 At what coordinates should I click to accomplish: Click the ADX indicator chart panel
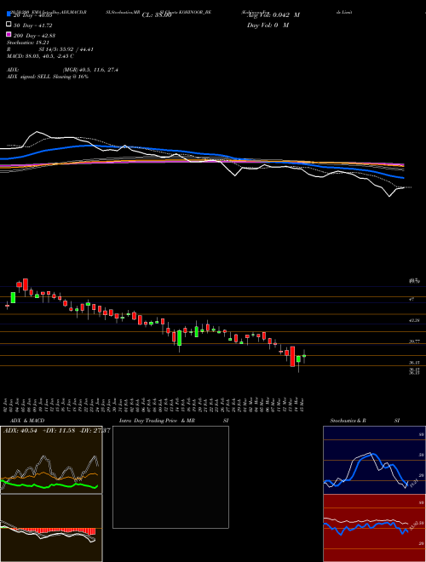51,460
